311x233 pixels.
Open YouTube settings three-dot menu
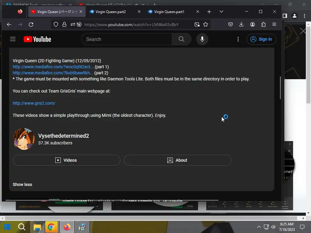point(238,39)
